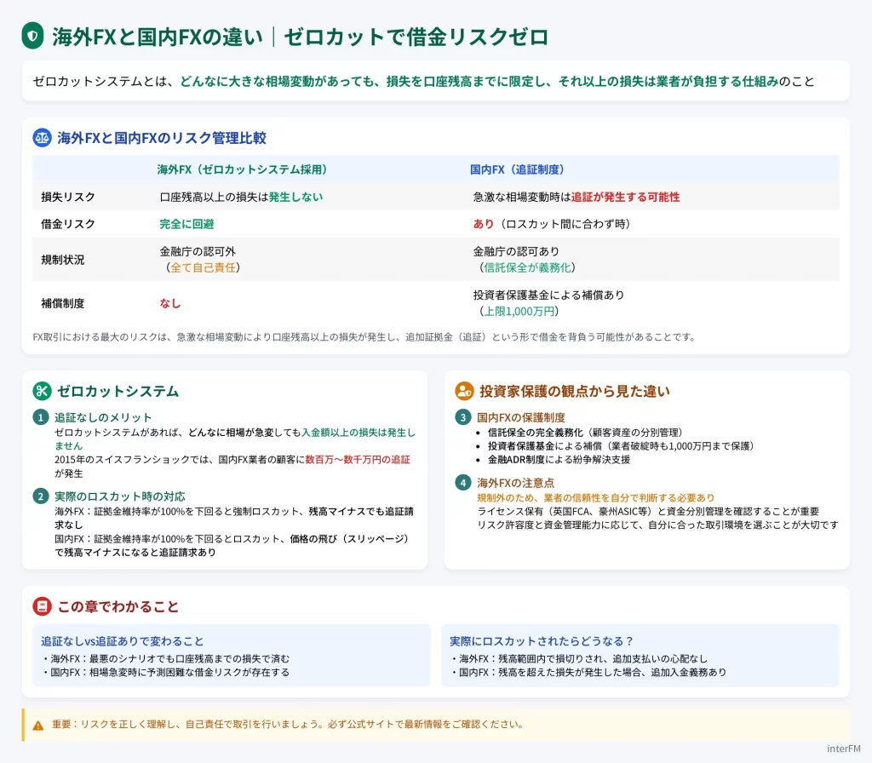Click the number 2 badge next to 実際のロスカット時の対応
This screenshot has width=872, height=763.
click(x=40, y=496)
